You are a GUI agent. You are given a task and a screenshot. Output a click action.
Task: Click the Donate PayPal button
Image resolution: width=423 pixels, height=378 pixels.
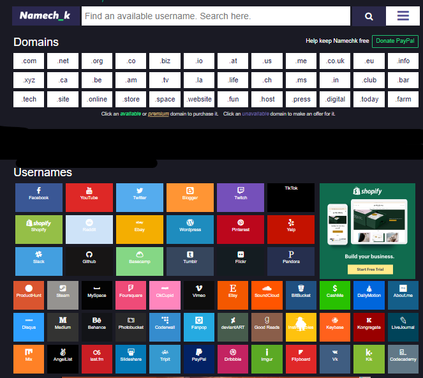395,42
